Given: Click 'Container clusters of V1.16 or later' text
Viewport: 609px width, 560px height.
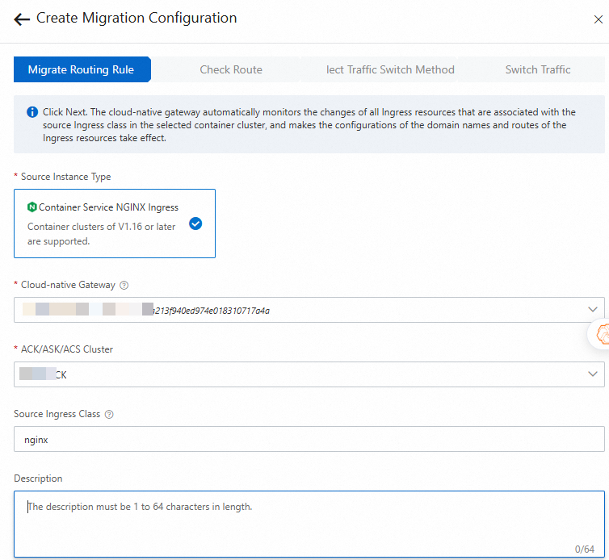Looking at the screenshot, I should pyautogui.click(x=102, y=227).
